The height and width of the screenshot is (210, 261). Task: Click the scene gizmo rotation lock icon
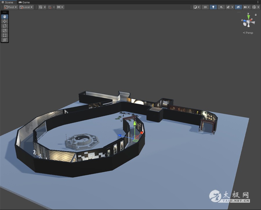pyautogui.click(x=255, y=15)
